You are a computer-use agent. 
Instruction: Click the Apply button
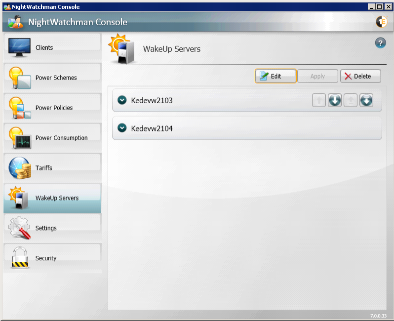click(x=317, y=76)
